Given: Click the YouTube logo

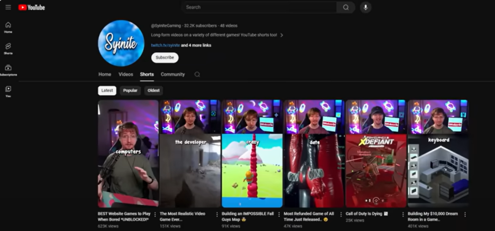Looking at the screenshot, I should pos(32,7).
